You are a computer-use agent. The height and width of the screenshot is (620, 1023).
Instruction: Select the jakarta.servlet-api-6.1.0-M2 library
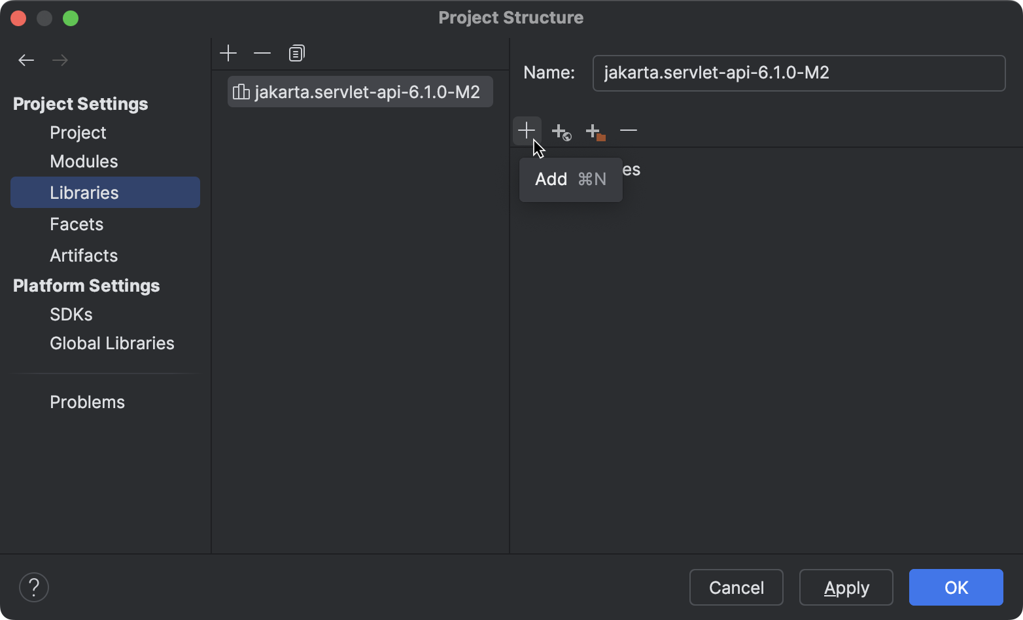[x=360, y=92]
